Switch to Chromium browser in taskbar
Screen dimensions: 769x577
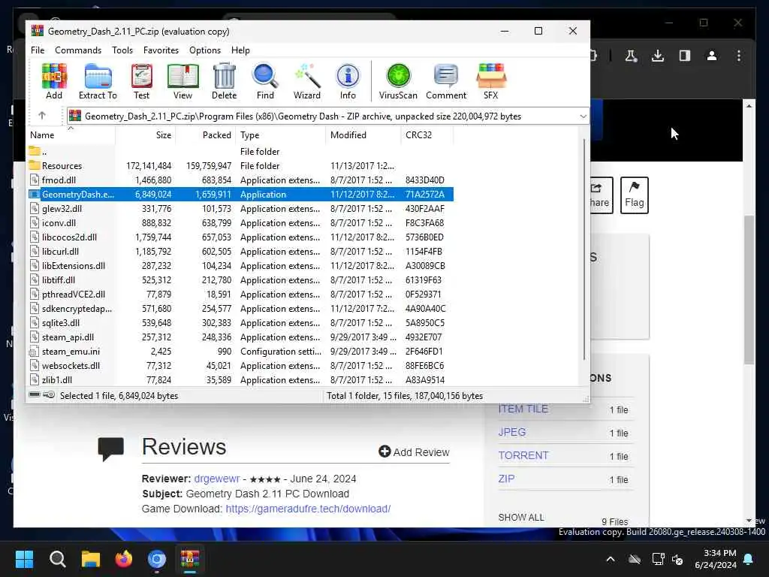tap(157, 559)
